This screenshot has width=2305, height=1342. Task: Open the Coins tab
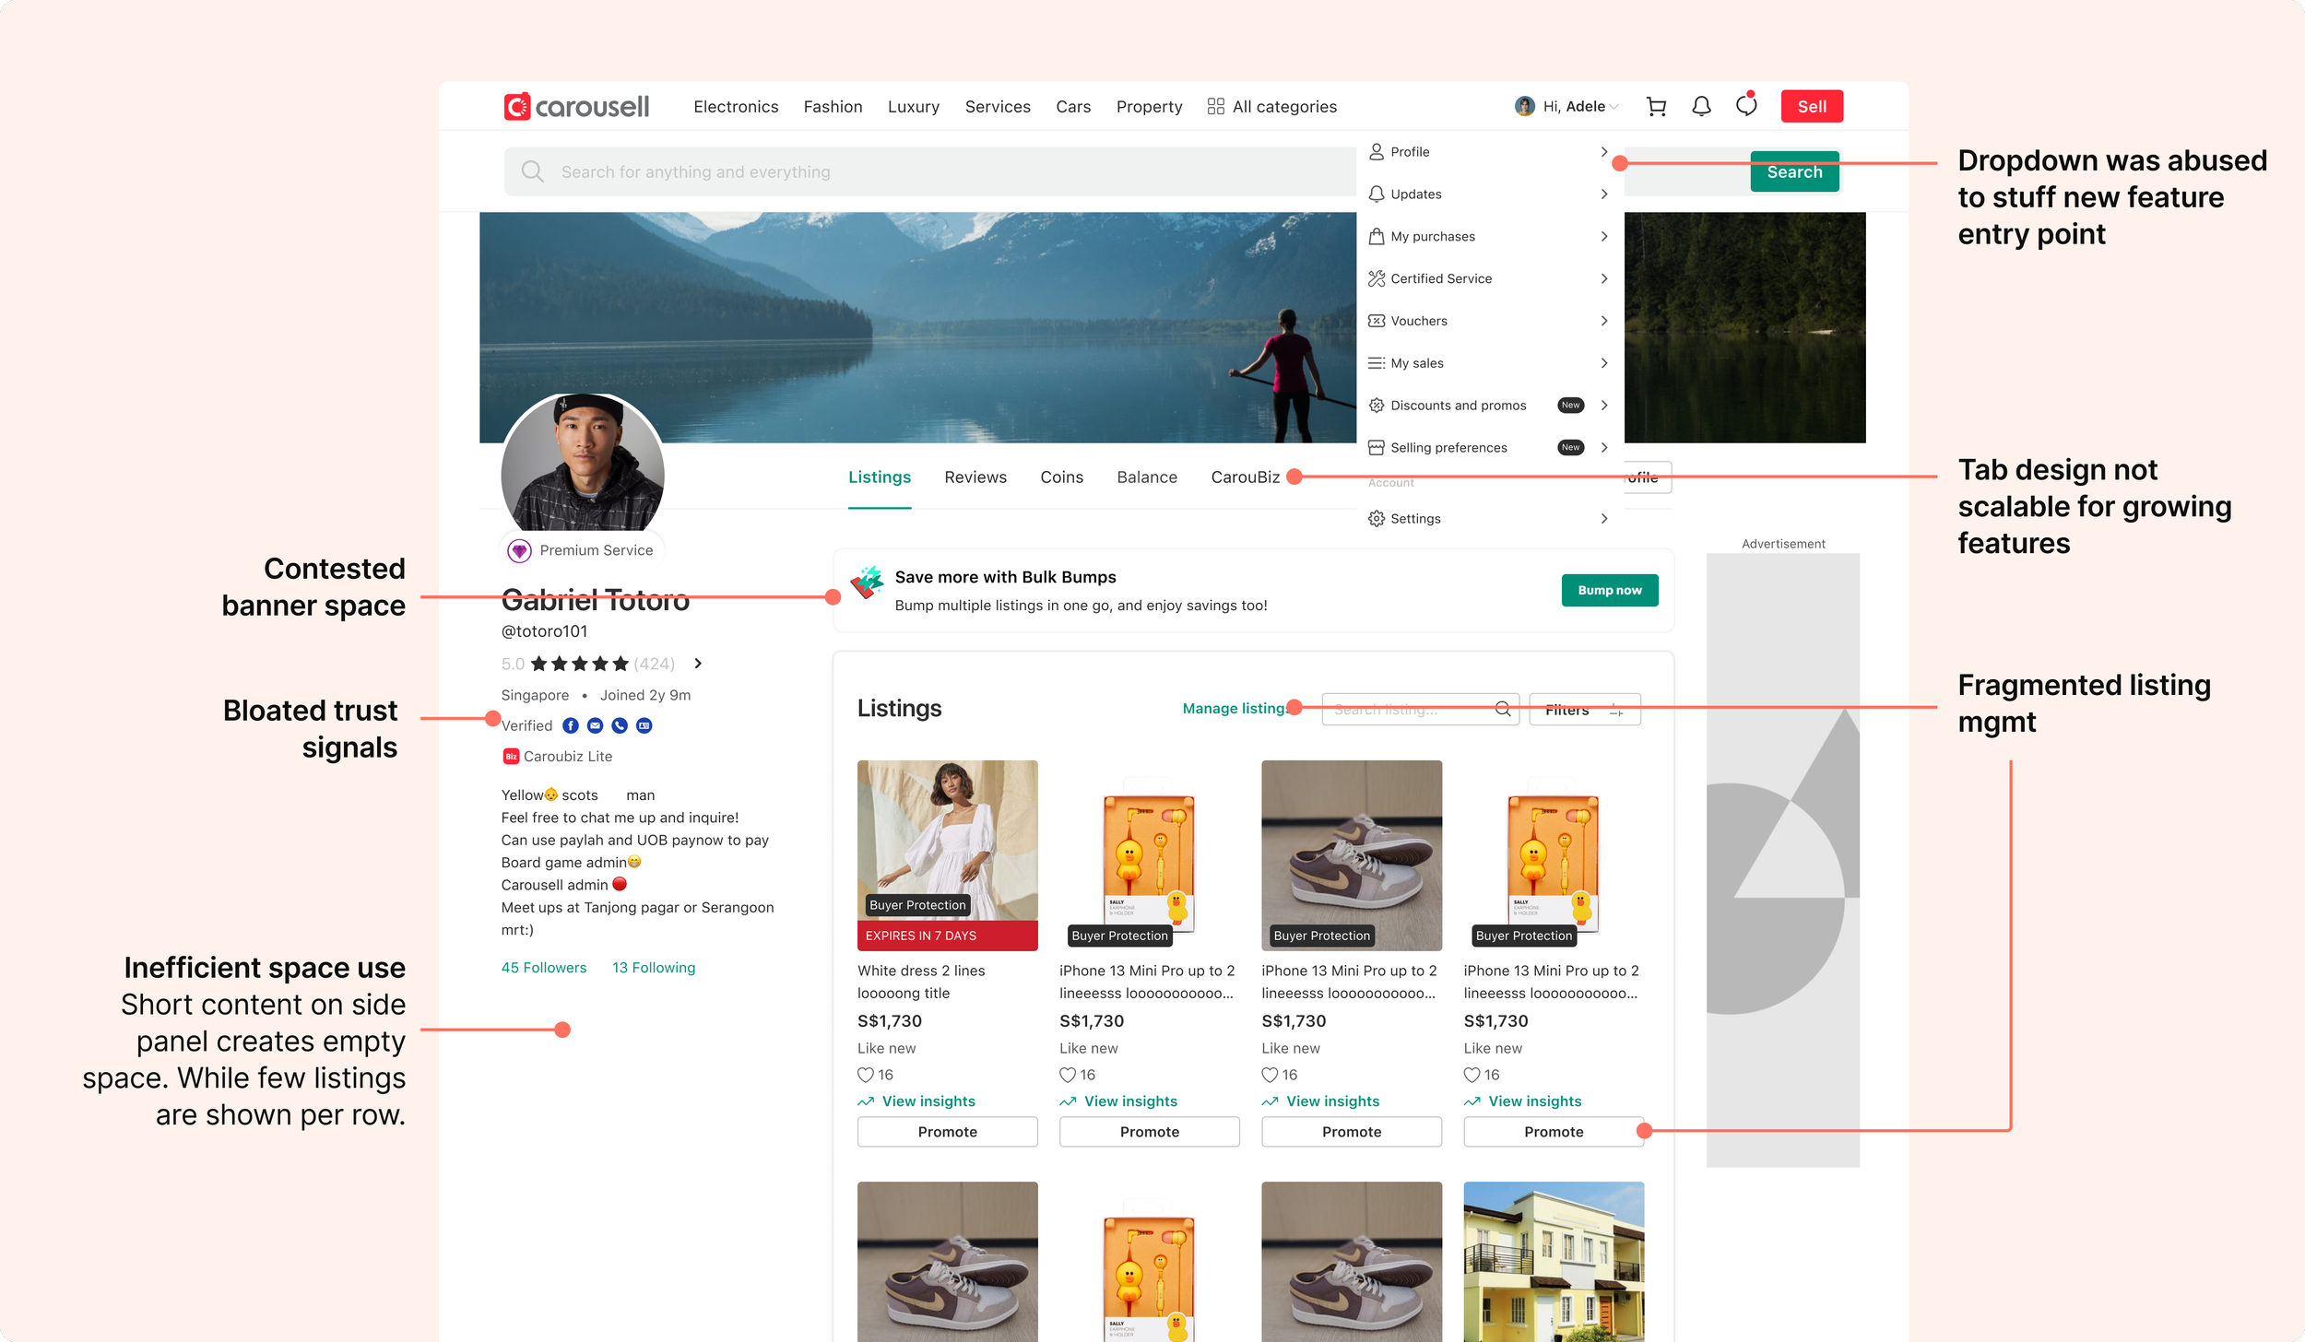coord(1061,477)
